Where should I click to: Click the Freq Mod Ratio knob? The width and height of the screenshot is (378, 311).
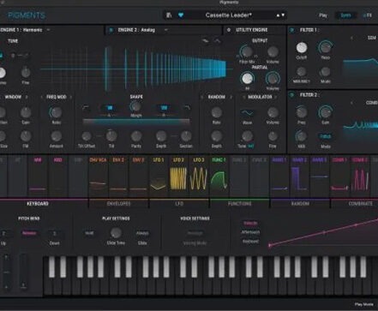pyautogui.click(x=56, y=112)
